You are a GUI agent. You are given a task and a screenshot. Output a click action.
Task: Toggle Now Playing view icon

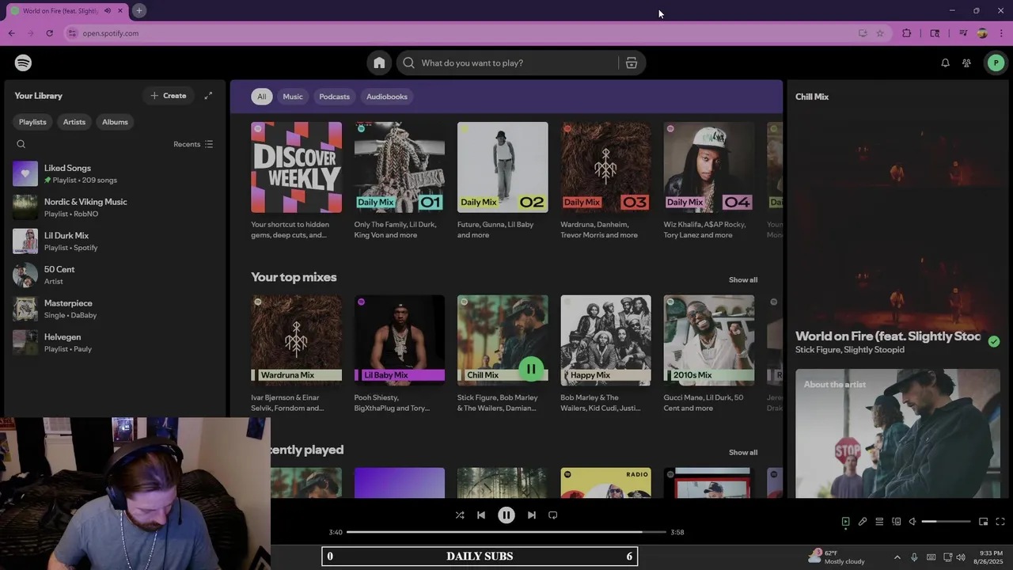click(x=845, y=522)
